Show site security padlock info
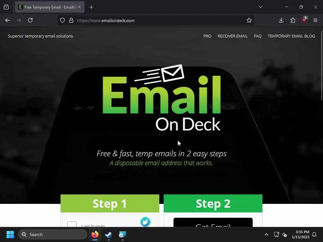 [71, 20]
